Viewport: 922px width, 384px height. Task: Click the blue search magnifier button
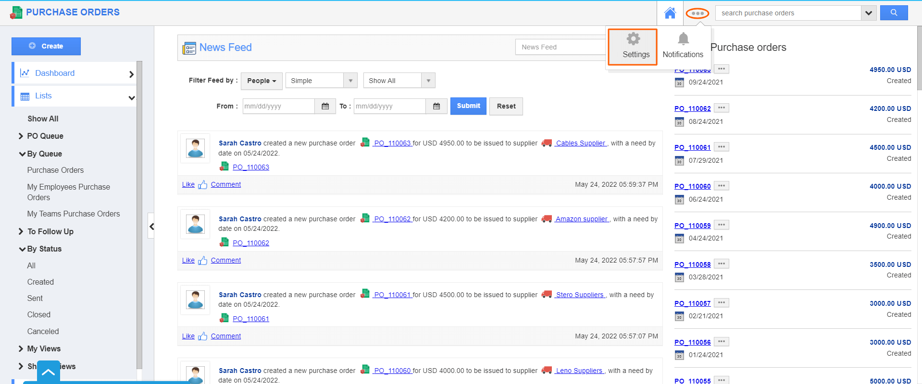pos(894,13)
